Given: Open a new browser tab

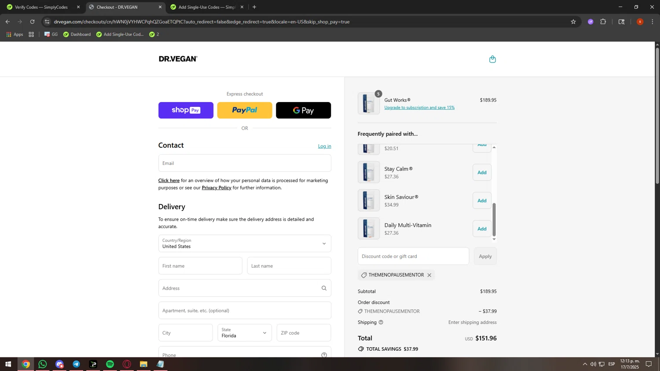Looking at the screenshot, I should (254, 7).
